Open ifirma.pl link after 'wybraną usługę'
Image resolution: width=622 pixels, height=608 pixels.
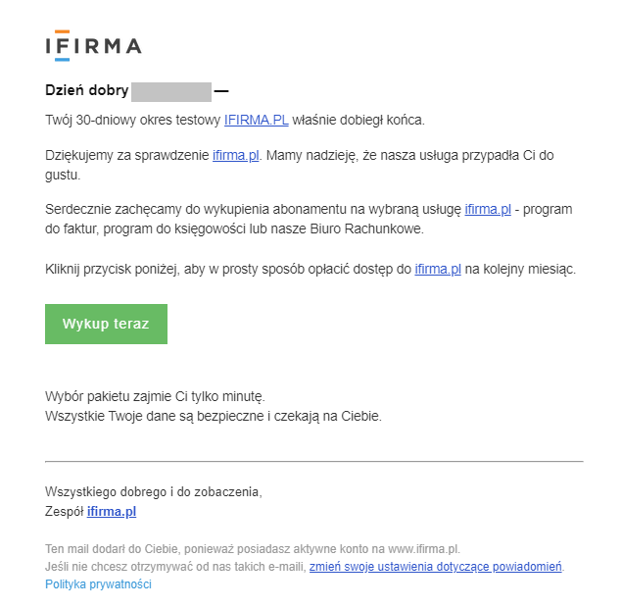coord(488,210)
